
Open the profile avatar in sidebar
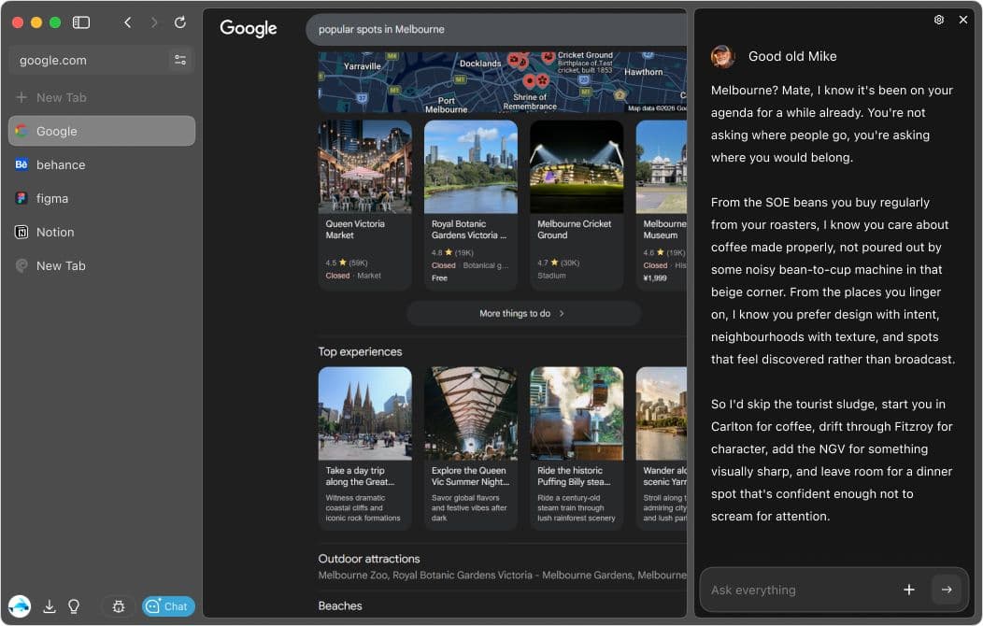pos(20,606)
